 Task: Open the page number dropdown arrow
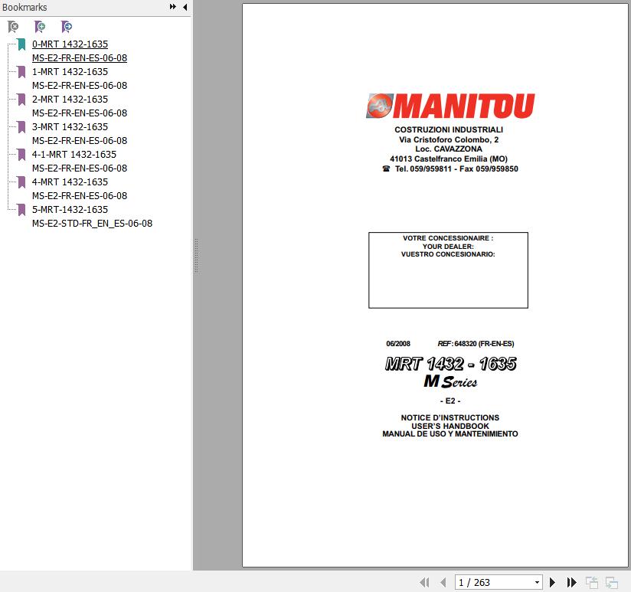[537, 582]
